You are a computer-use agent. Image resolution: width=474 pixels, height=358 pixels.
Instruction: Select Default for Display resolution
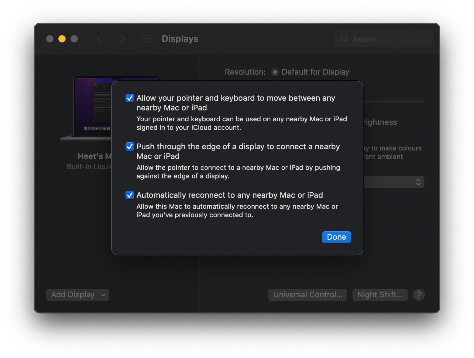(x=275, y=72)
